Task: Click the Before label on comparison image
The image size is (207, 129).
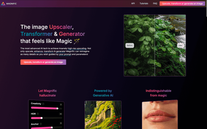Action: click(x=130, y=45)
